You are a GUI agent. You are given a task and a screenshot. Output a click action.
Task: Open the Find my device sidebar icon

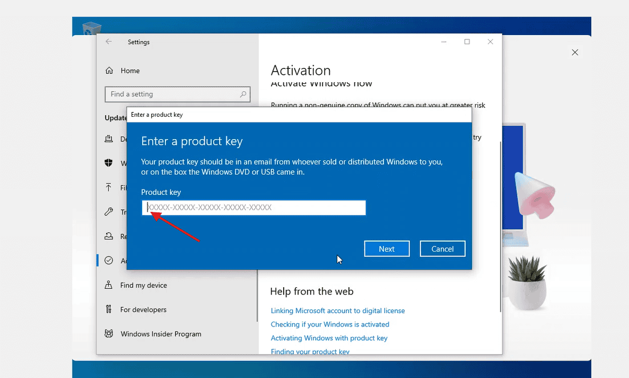pyautogui.click(x=109, y=285)
